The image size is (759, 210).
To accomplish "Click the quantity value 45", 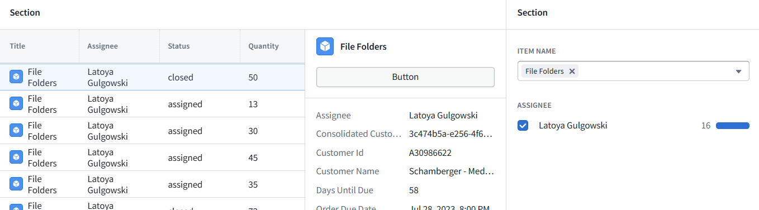I will click(253, 157).
